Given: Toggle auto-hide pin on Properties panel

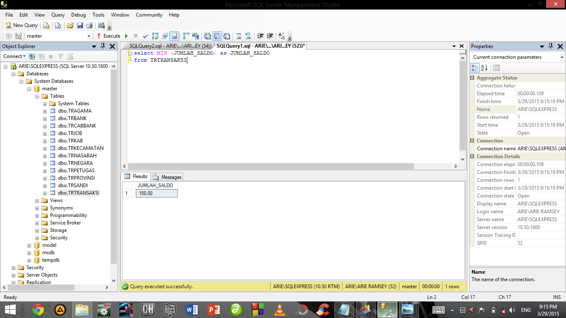Looking at the screenshot, I should [x=551, y=46].
